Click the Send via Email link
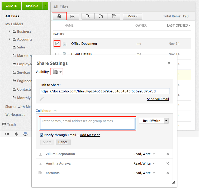 [x=158, y=99]
